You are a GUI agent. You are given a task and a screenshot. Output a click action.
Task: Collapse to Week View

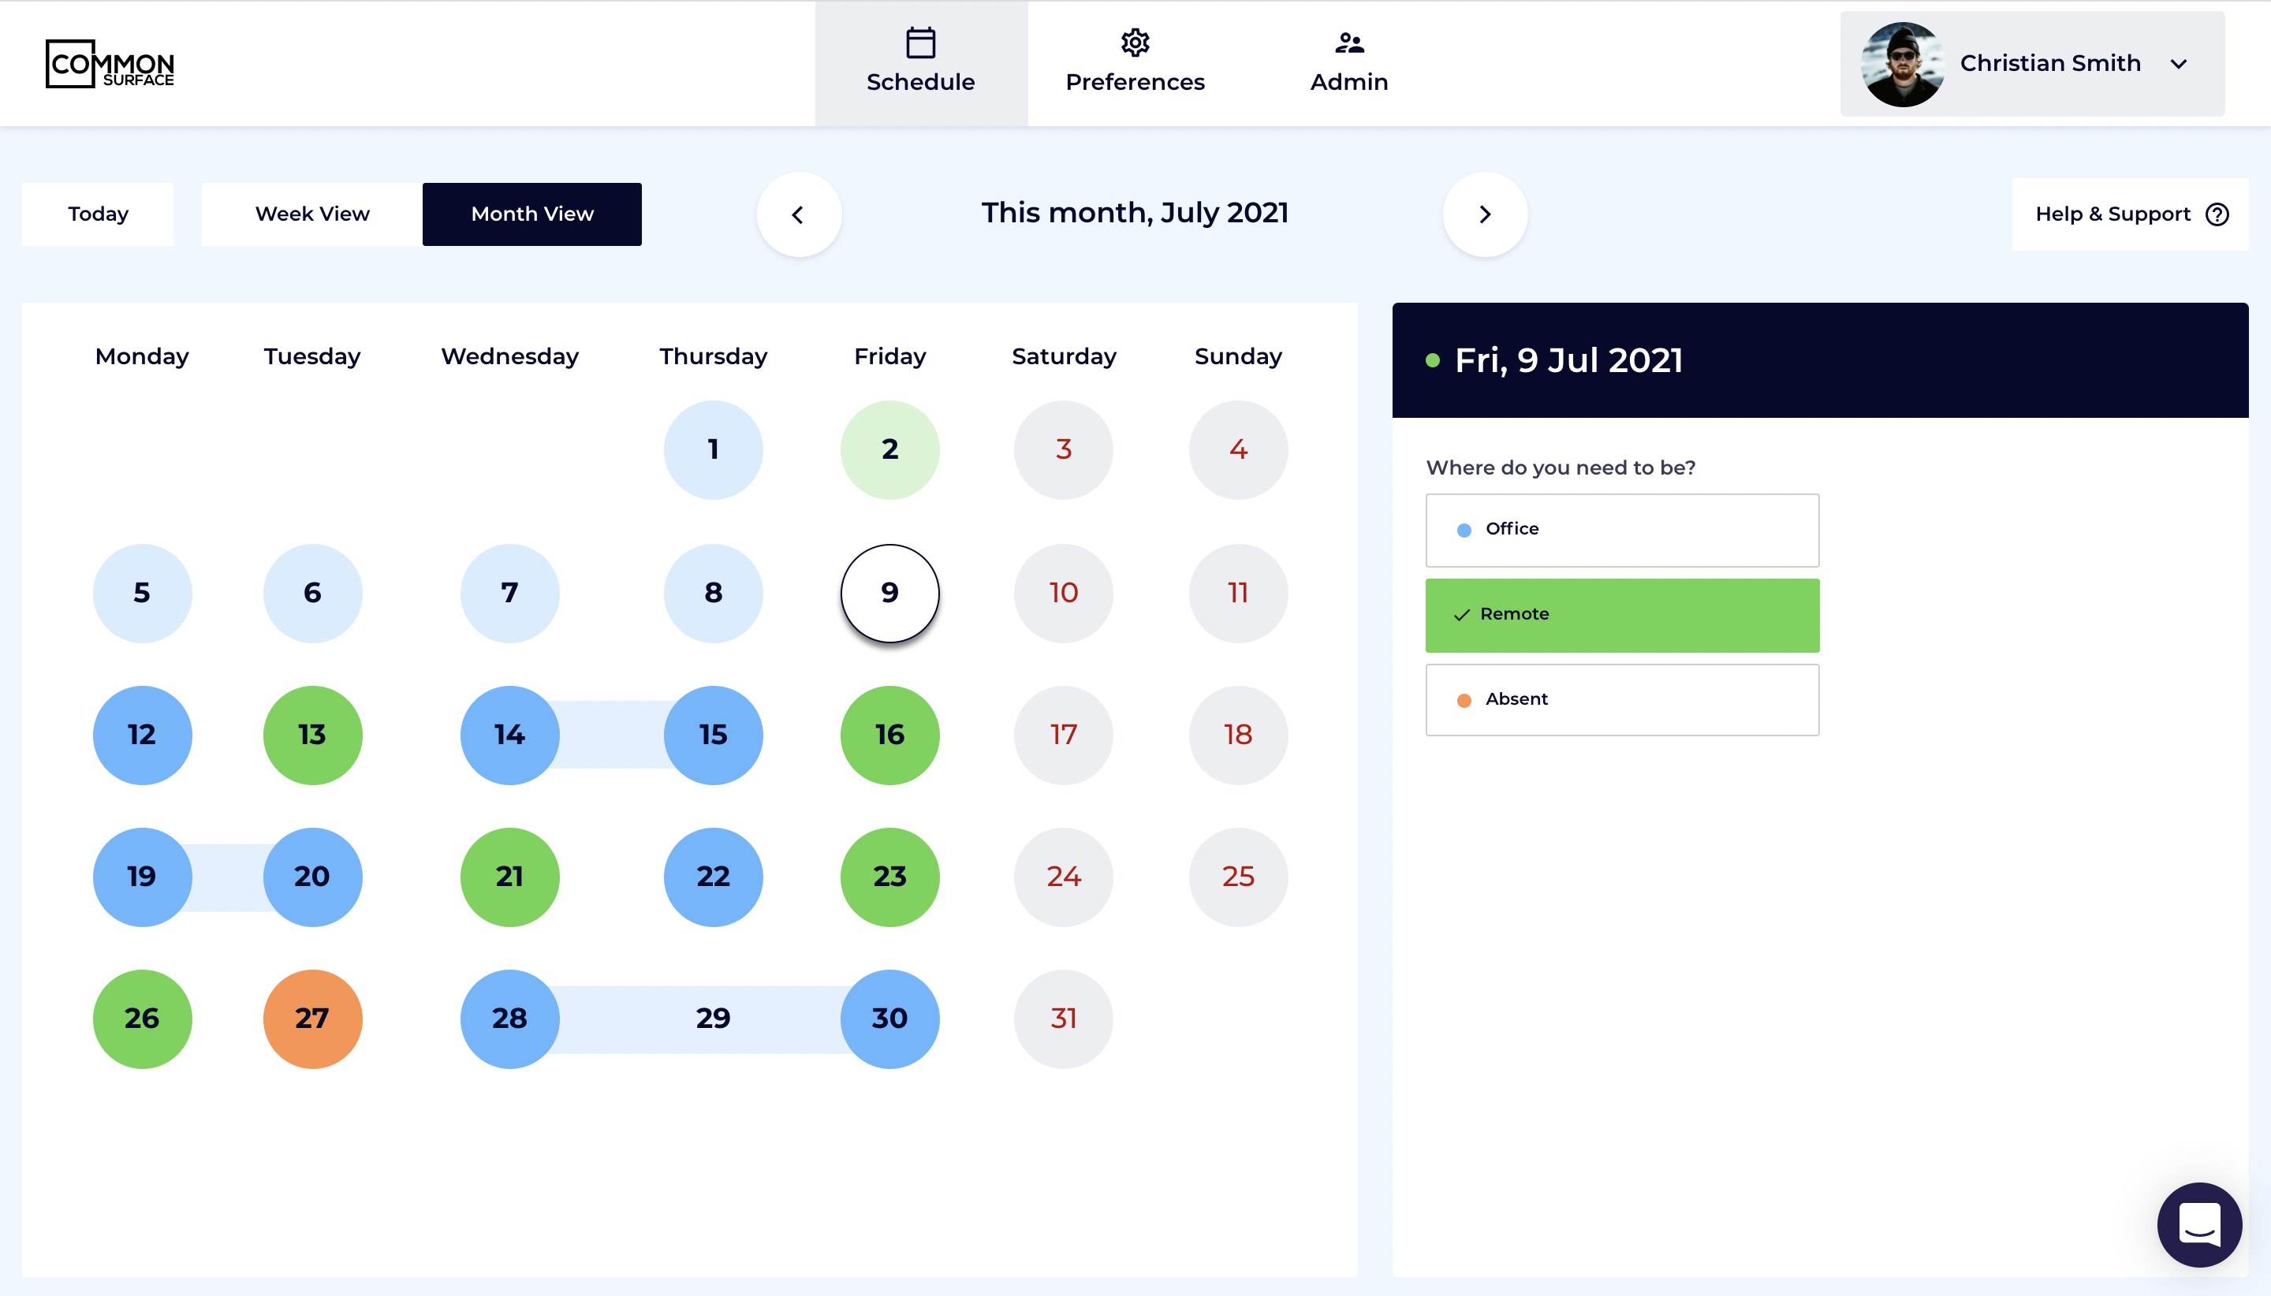click(311, 214)
